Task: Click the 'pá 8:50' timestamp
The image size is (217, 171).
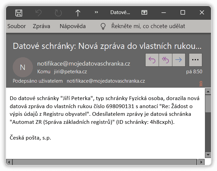Action: click(194, 72)
